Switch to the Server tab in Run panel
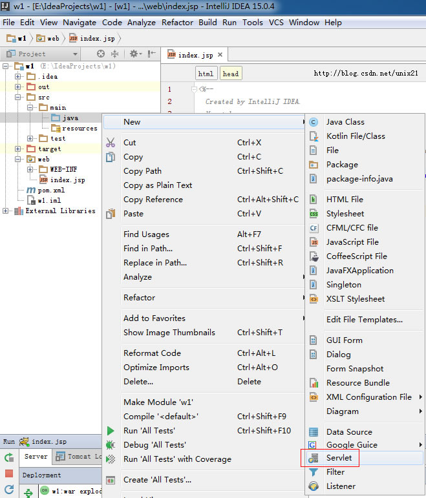426x498 pixels. pos(36,457)
